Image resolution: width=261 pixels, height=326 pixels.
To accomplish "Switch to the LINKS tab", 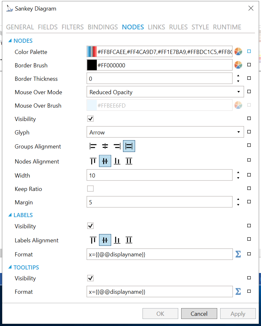I will click(156, 27).
